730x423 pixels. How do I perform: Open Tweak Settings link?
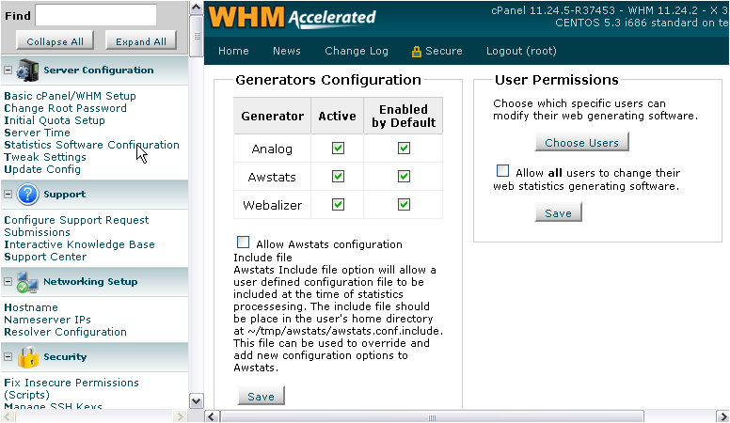point(45,157)
